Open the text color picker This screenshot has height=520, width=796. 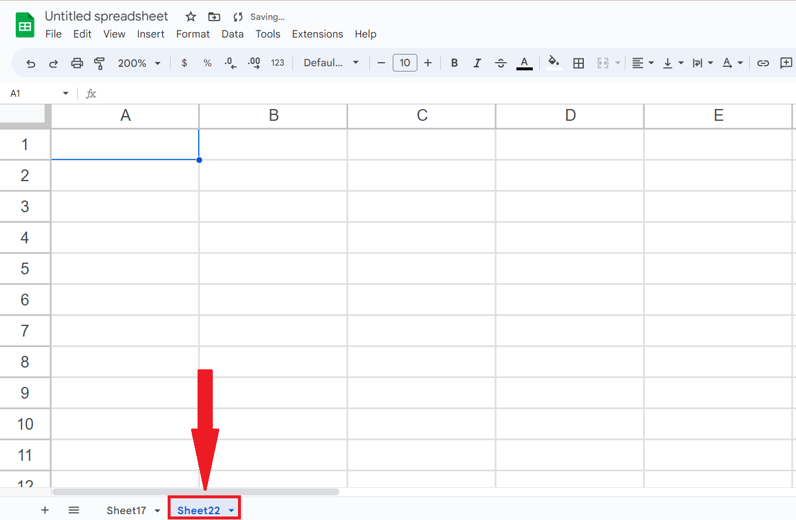pos(524,63)
